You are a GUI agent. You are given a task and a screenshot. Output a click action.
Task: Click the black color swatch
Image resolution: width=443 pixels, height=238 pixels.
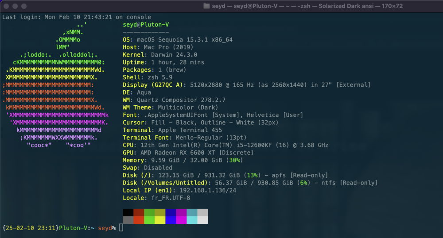point(128,212)
